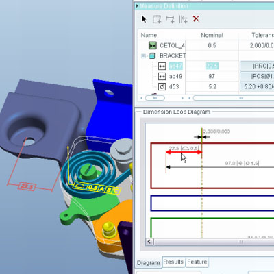
Task: Click the blue spiral spring in the model
Action: (88, 173)
